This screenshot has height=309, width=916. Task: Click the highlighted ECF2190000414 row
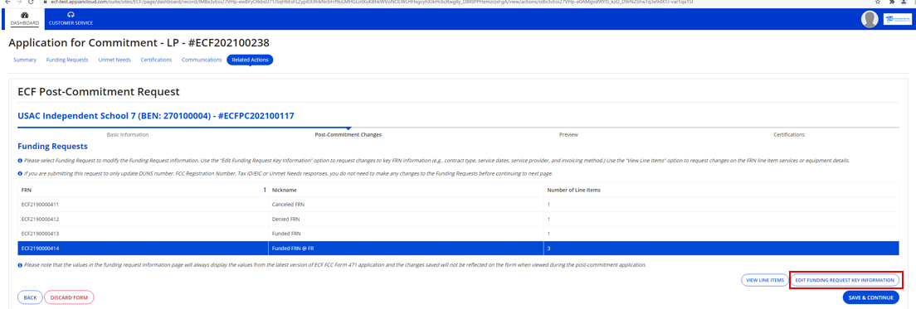[459, 249]
